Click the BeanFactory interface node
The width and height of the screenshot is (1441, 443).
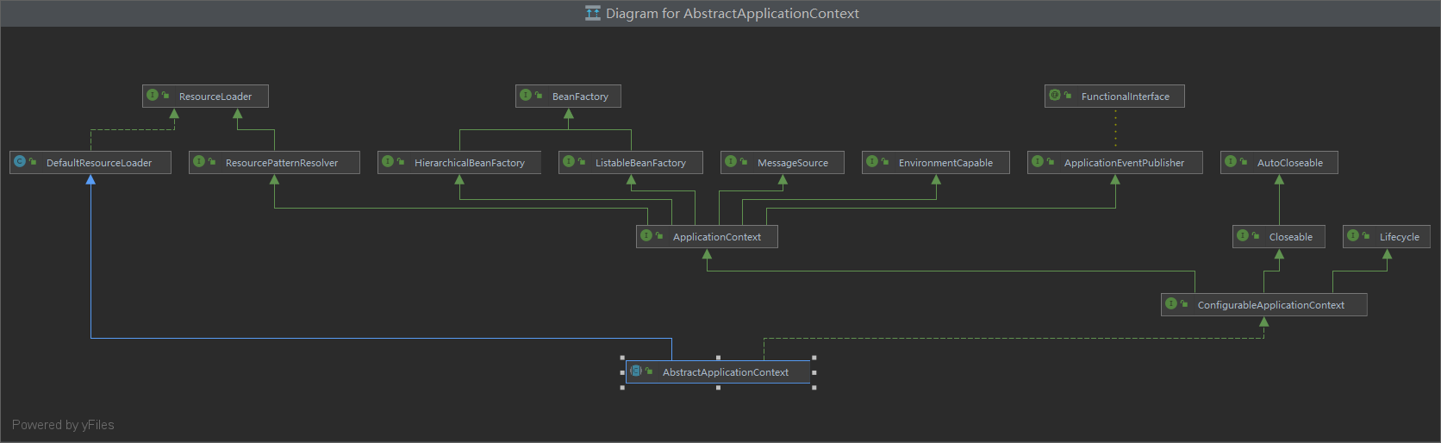(568, 96)
